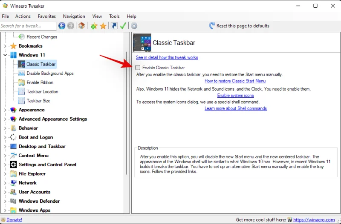Click the Enable system icons link
Viewport: 341px width, 224px height.
click(x=235, y=96)
